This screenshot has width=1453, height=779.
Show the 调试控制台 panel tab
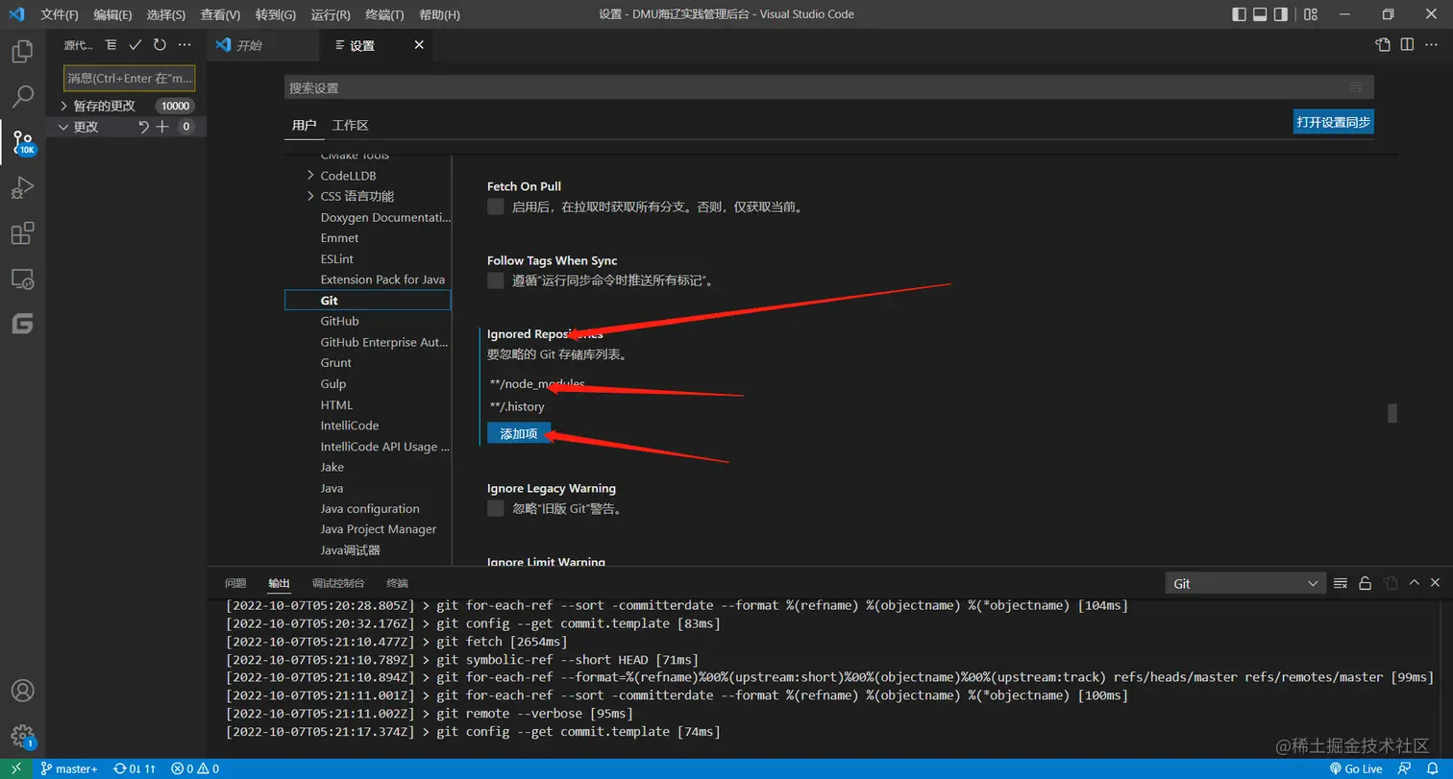[338, 583]
